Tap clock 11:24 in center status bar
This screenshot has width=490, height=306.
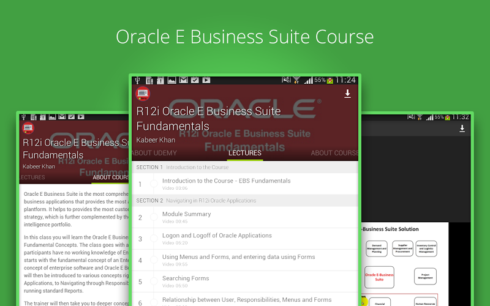click(x=345, y=80)
